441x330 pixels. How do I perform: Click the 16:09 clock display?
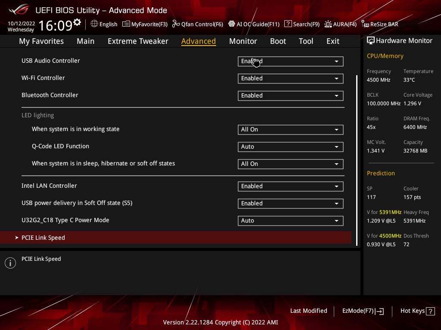56,25
